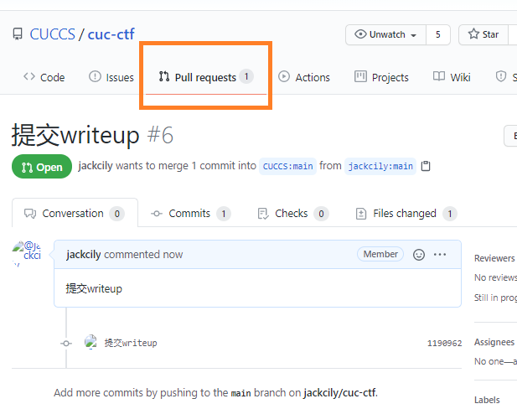Add a reaction with the smiley icon
The image size is (517, 409).
[419, 254]
